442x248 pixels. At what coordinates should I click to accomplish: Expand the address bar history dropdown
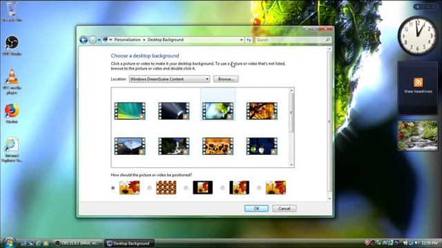tap(242, 40)
